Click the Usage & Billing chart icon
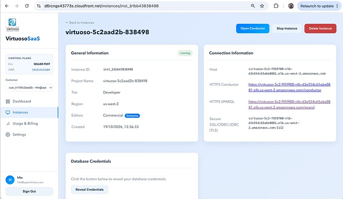Viewport: 343px width, 199px height. tap(8, 124)
